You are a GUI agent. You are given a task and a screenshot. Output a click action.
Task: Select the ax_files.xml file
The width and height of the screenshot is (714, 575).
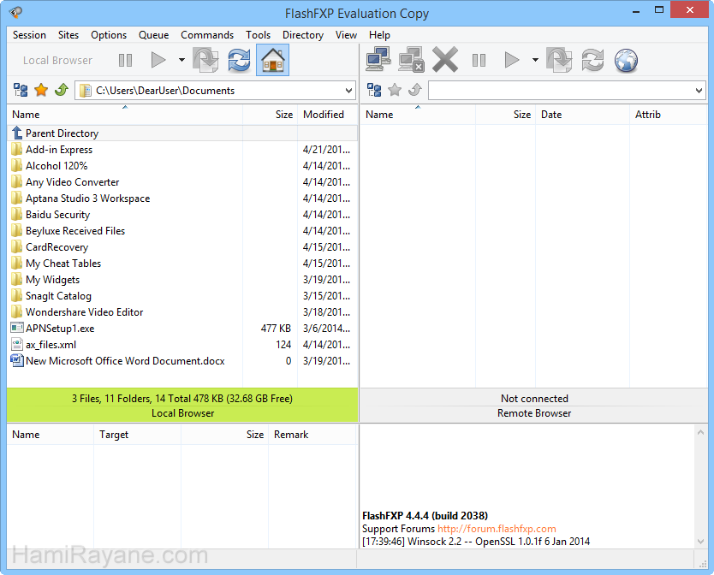(x=182, y=345)
